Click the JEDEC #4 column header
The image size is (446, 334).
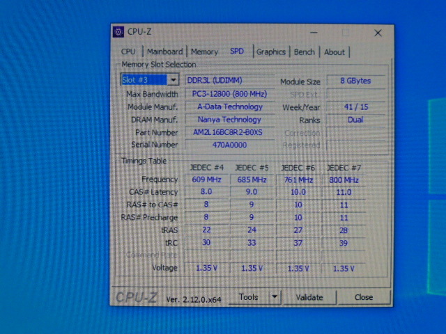(x=207, y=168)
